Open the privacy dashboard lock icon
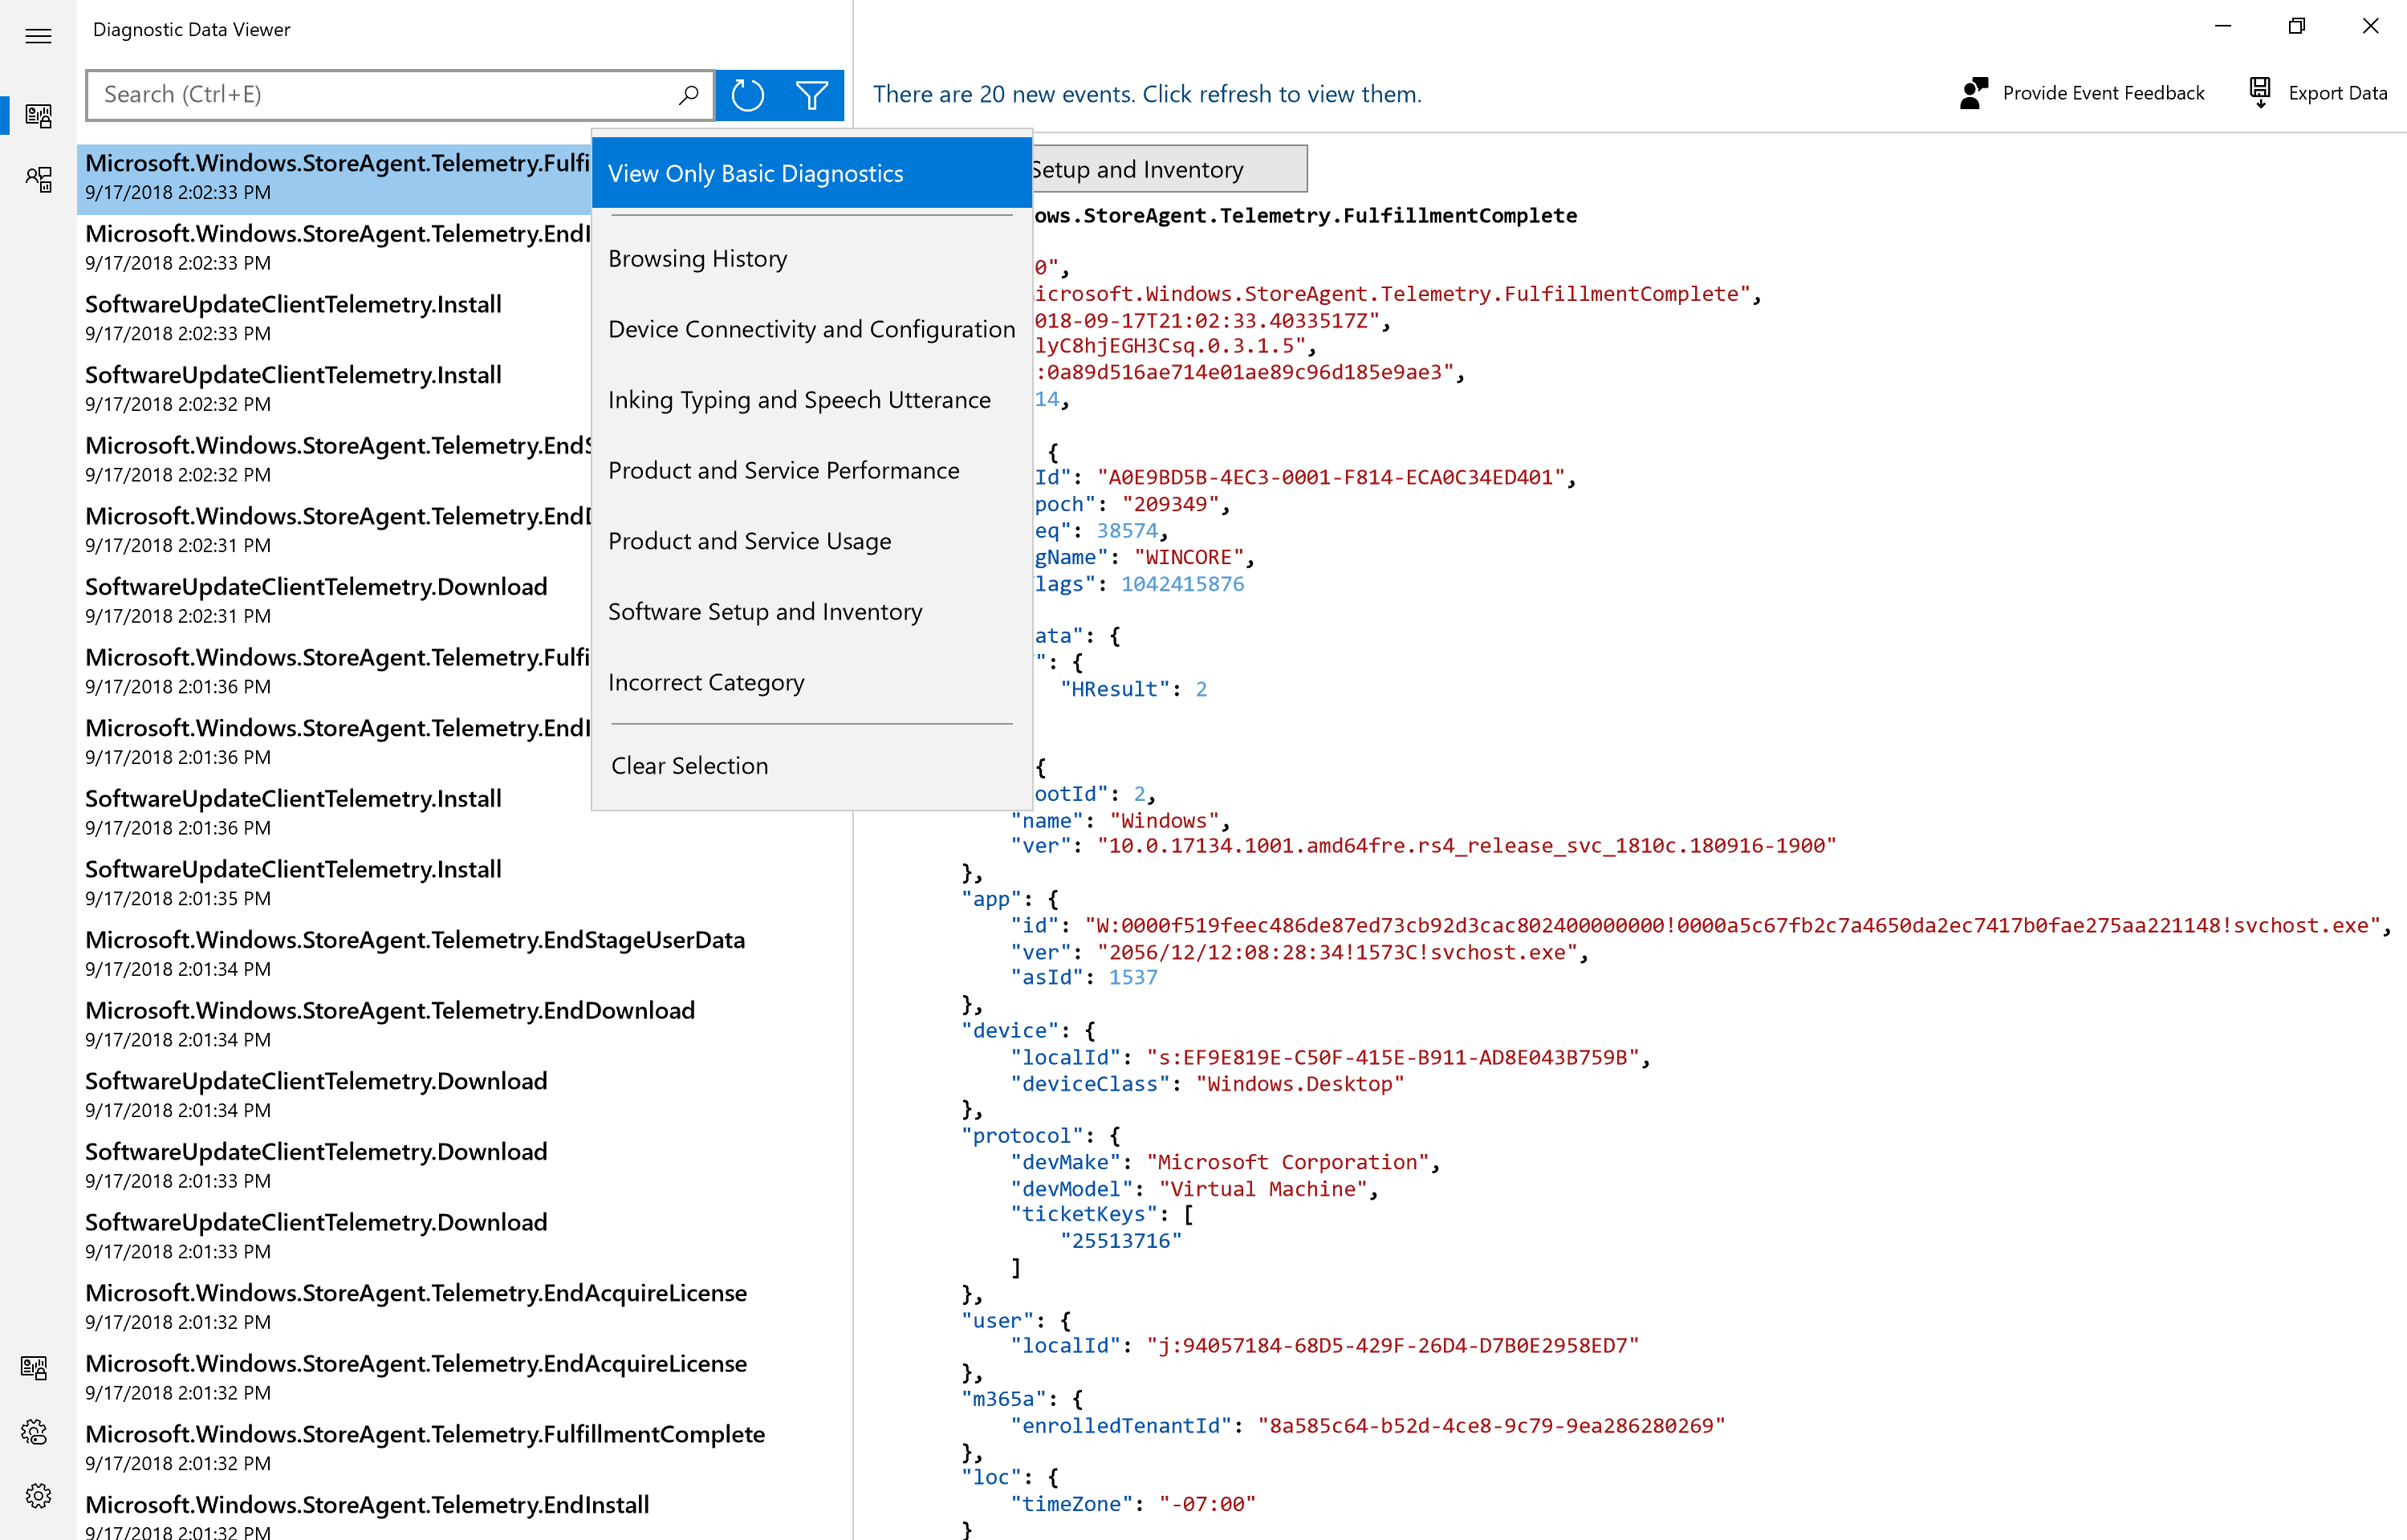 [35, 1367]
